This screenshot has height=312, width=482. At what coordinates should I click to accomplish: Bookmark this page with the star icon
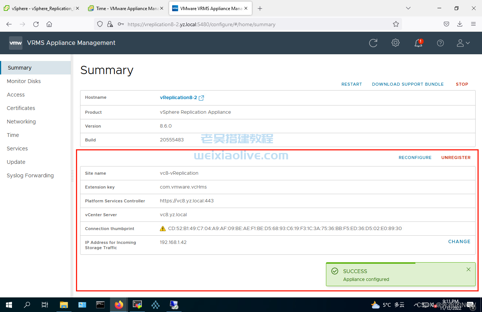pyautogui.click(x=396, y=24)
